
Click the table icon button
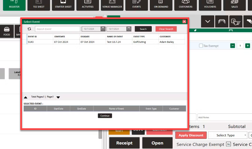coord(222,21)
